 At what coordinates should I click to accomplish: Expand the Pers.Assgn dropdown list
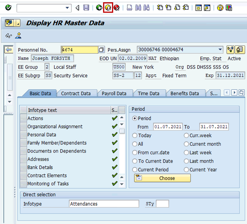220,50
